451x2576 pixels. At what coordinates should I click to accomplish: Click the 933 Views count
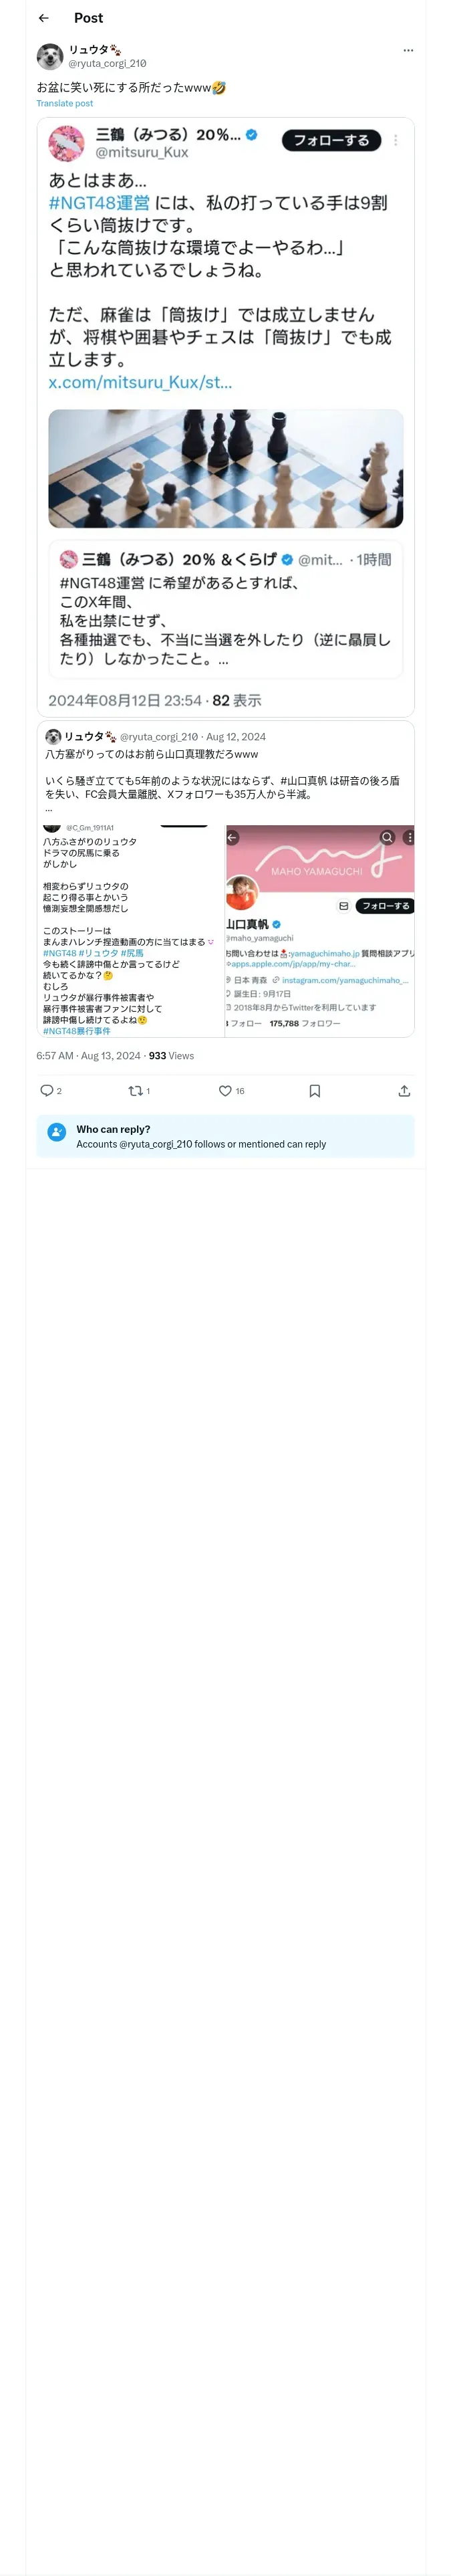tap(171, 1055)
